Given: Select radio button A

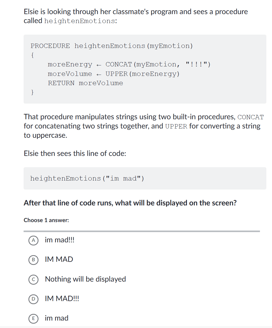Looking at the screenshot, I should point(33,240).
